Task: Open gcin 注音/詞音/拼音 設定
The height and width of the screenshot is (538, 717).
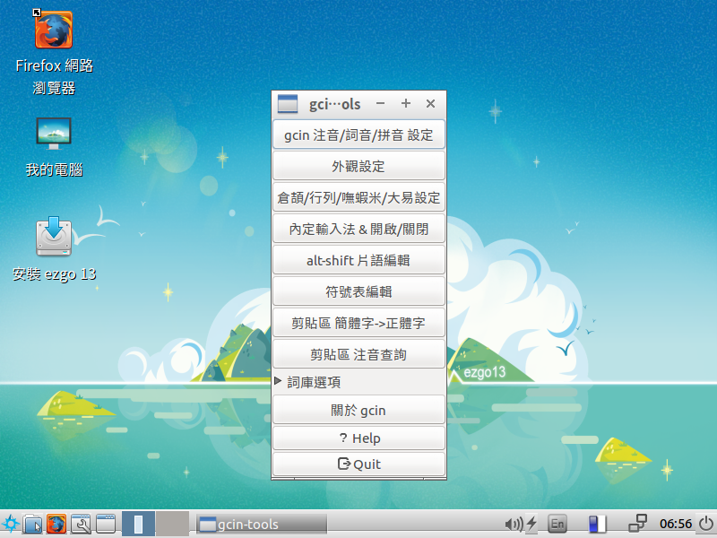Action: pos(358,134)
